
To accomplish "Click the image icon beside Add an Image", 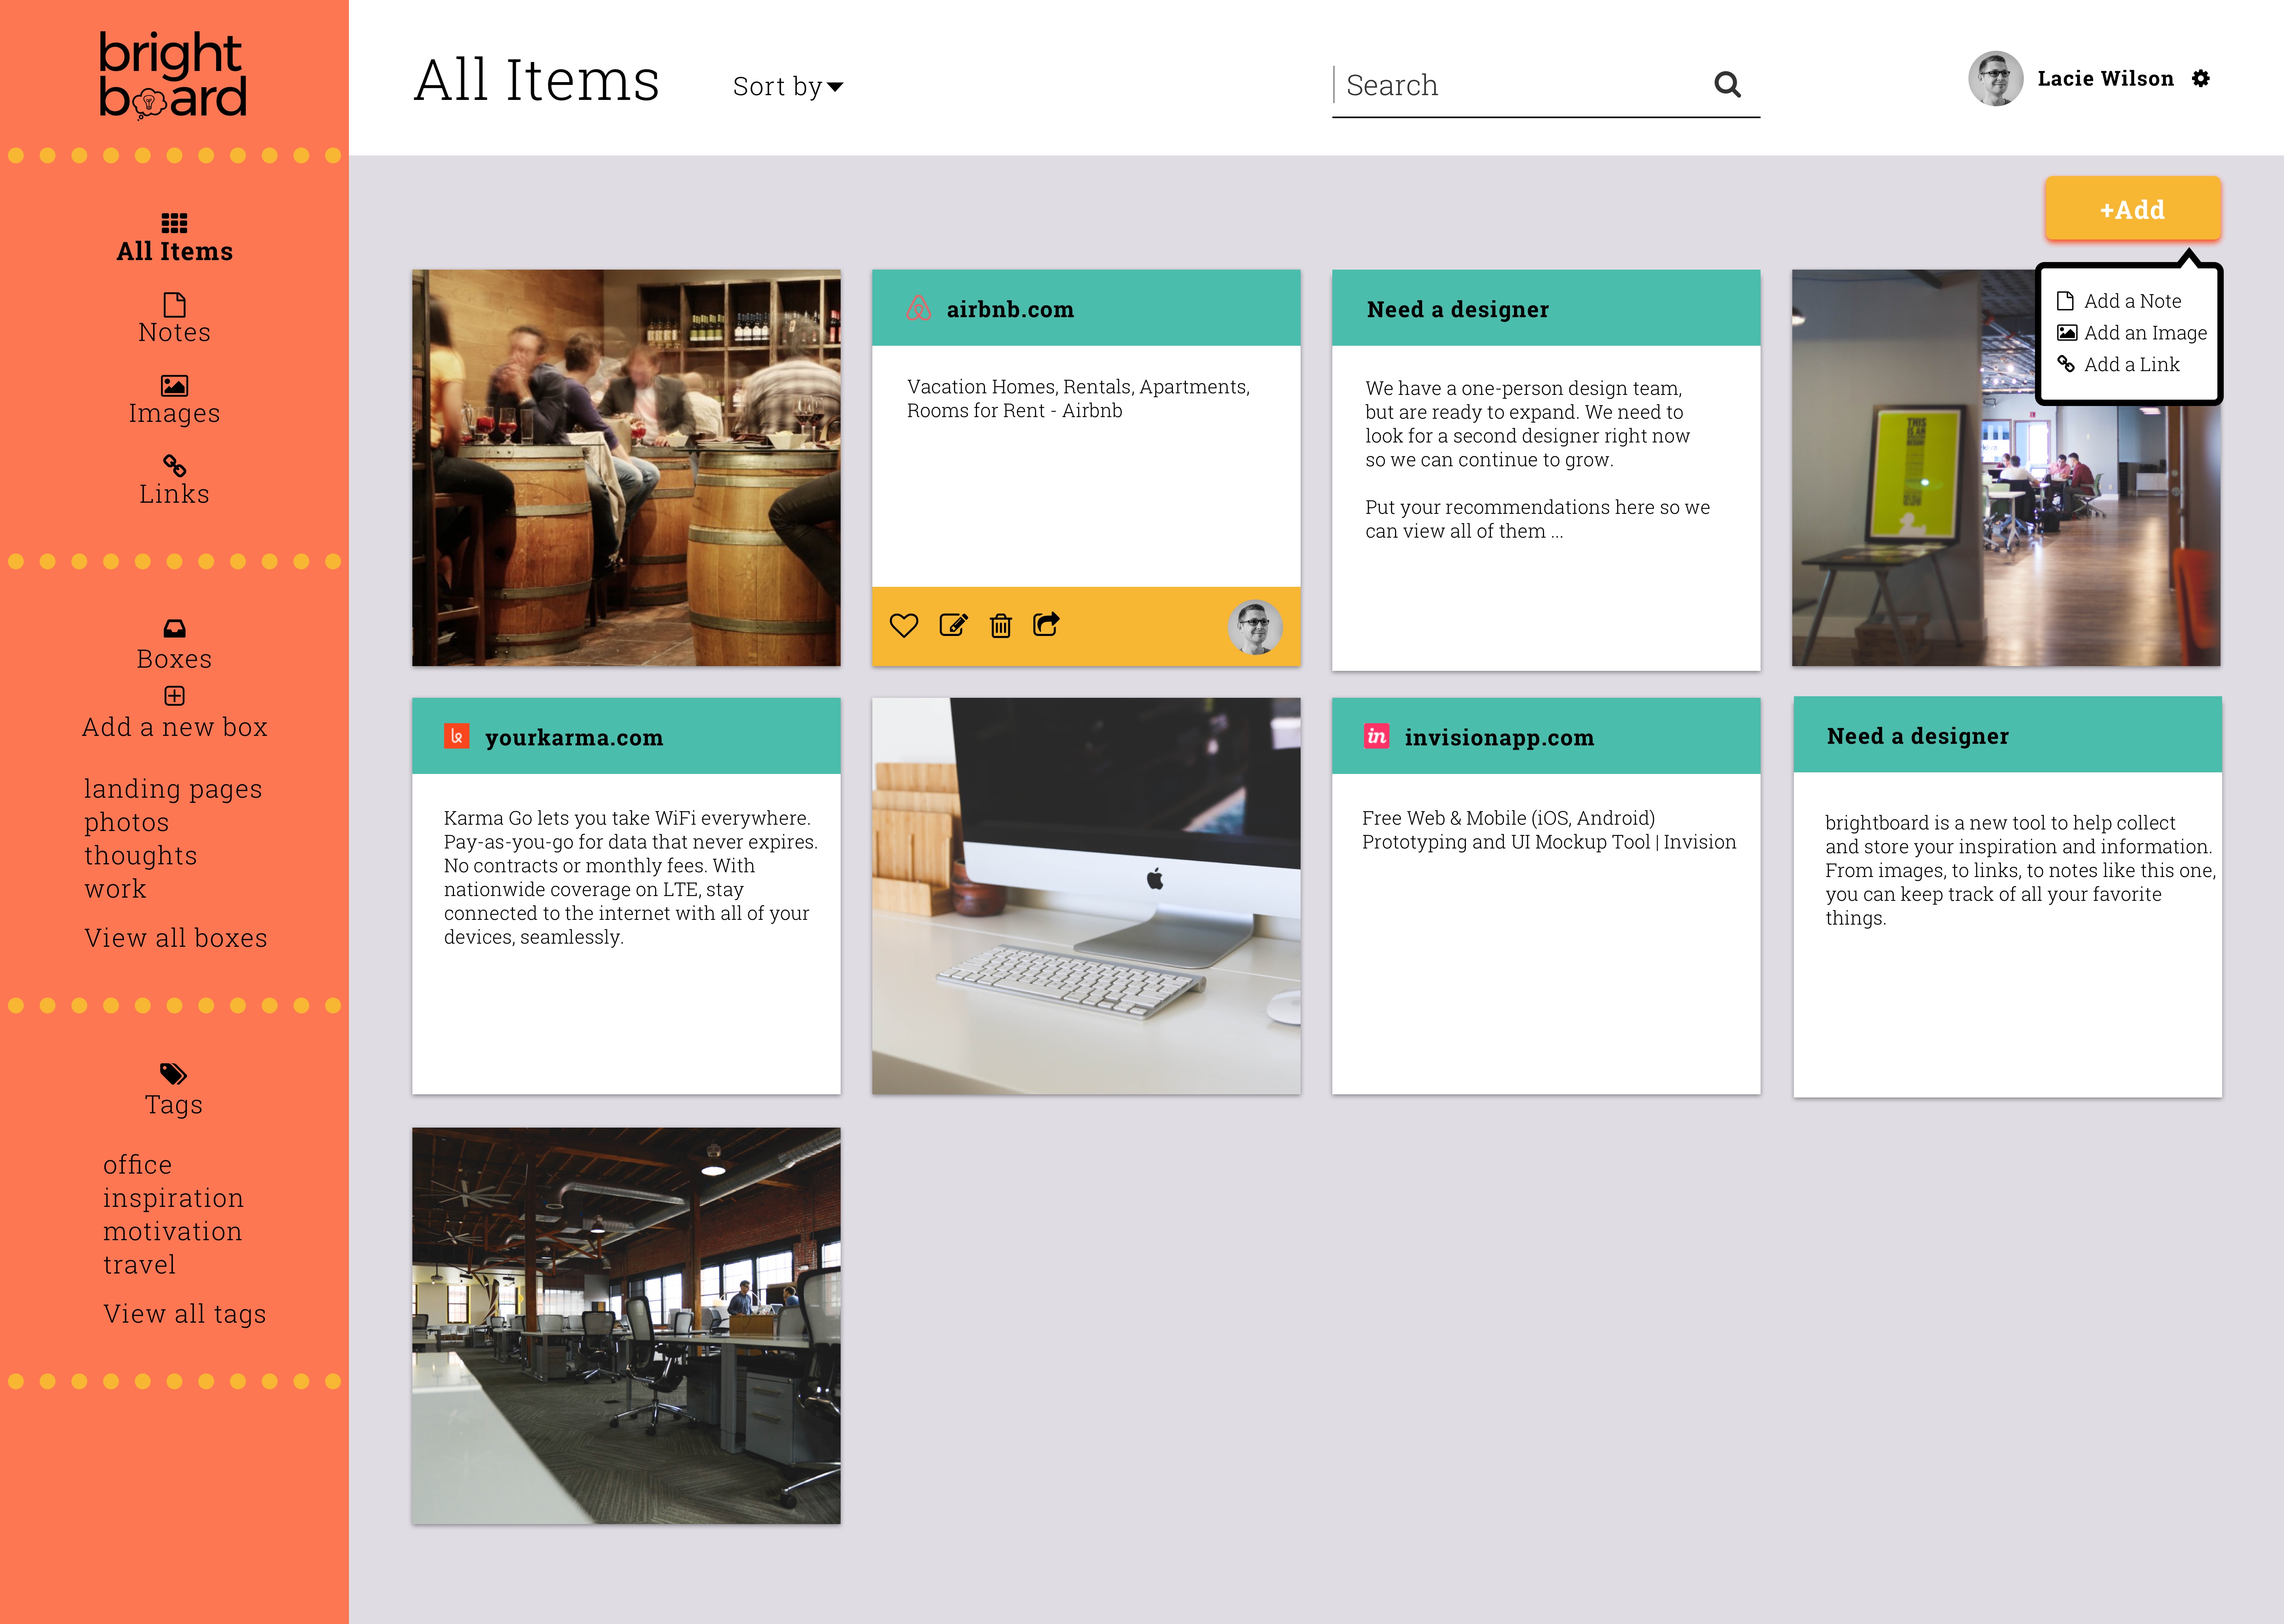I will point(2067,333).
